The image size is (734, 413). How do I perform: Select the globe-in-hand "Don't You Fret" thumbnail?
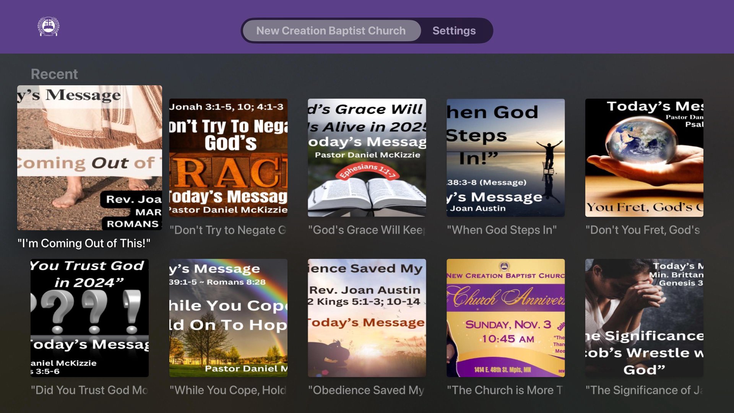coord(644,158)
